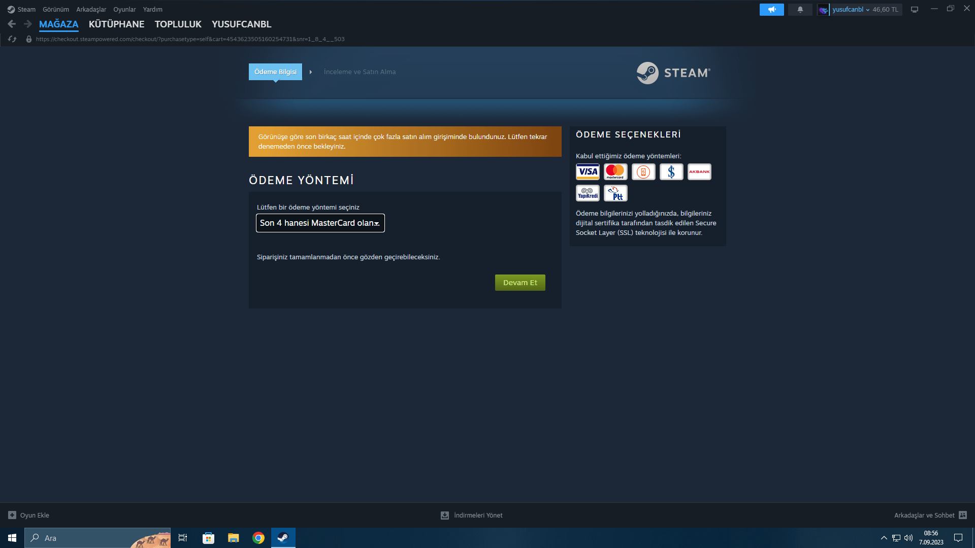Click the Ara search box in taskbar
This screenshot has height=548, width=975.
[97, 538]
